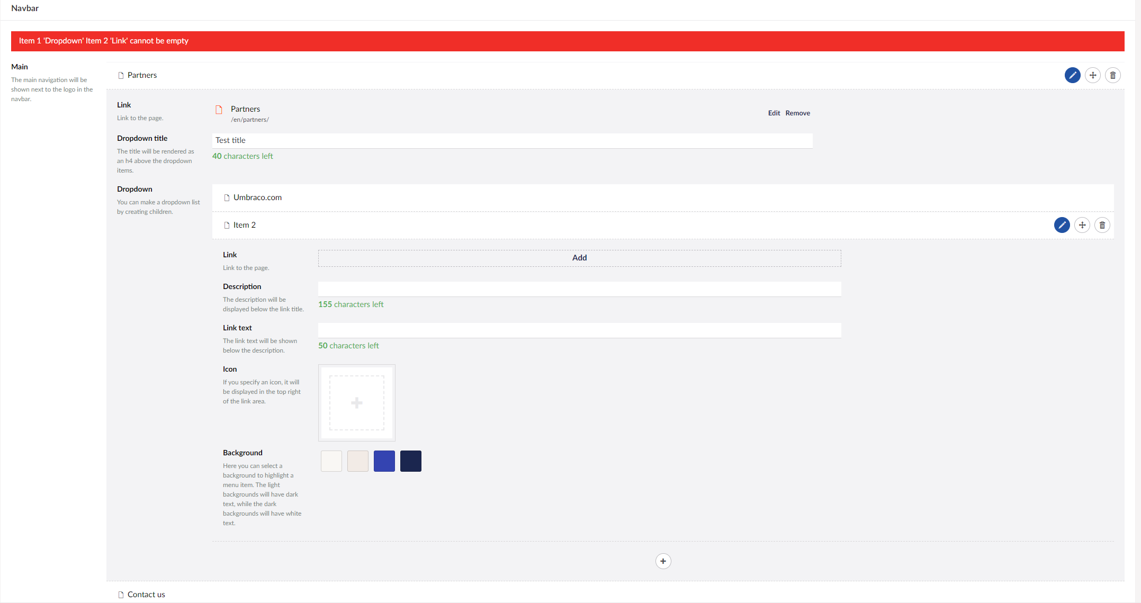The image size is (1141, 603).
Task: Focus the Link text input field
Action: (579, 330)
